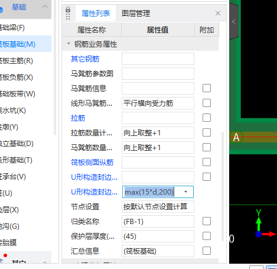Click the 其它钢筋 value field
This screenshot has height=269, width=277.
[x=158, y=59]
